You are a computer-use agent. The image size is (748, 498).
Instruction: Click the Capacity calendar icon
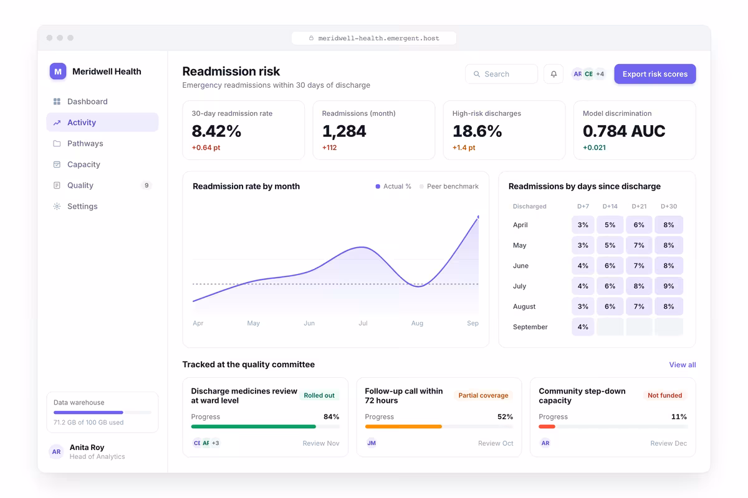57,164
